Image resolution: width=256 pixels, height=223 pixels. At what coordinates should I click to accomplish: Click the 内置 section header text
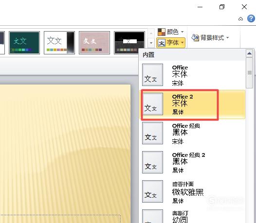(x=148, y=55)
